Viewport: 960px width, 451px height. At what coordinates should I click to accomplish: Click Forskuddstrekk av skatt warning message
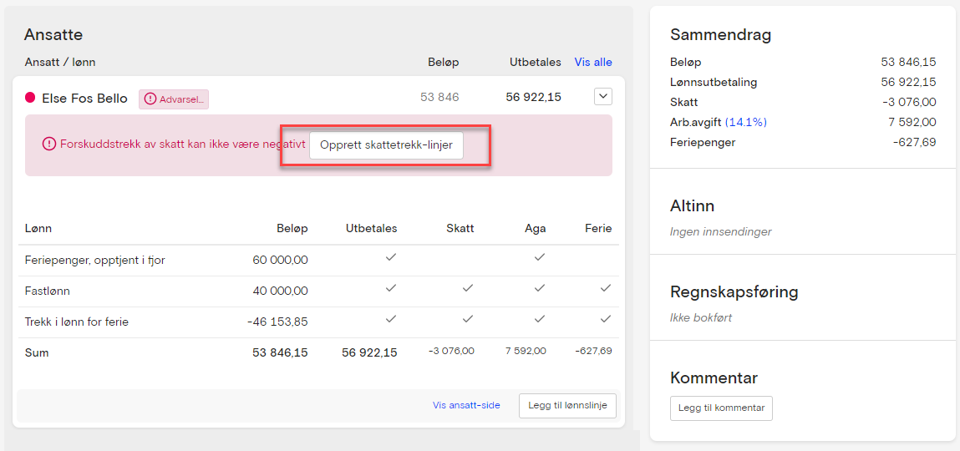point(182,144)
